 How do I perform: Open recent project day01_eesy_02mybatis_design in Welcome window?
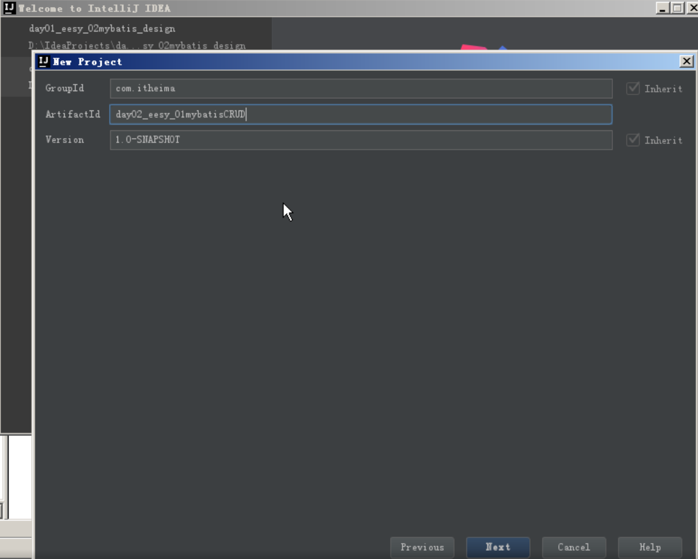[x=102, y=28]
